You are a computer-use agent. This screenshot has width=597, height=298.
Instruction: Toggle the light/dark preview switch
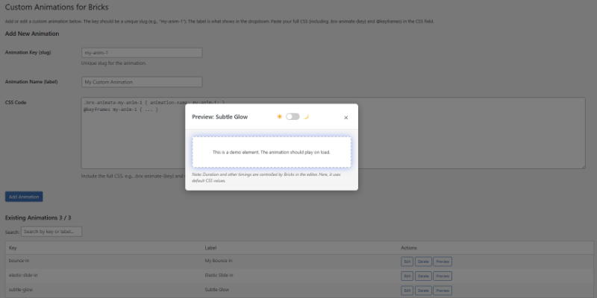293,117
